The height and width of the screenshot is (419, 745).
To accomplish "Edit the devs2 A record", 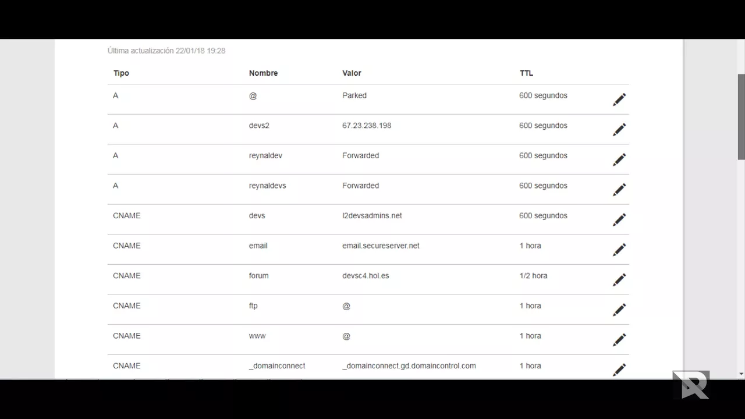I will pyautogui.click(x=619, y=130).
